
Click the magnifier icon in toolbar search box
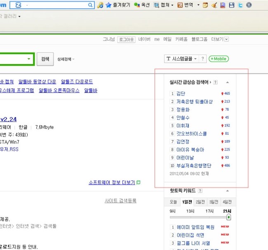click(91, 5)
